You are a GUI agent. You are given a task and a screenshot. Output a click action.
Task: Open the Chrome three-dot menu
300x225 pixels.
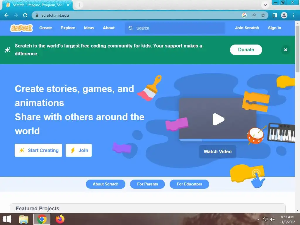point(294,15)
